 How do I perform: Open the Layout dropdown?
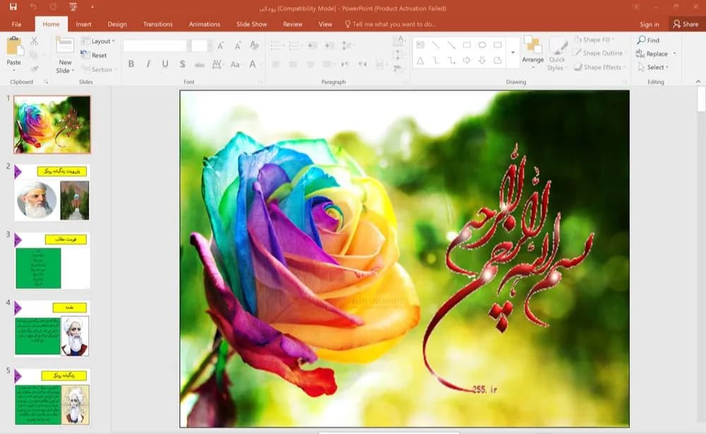tap(98, 41)
